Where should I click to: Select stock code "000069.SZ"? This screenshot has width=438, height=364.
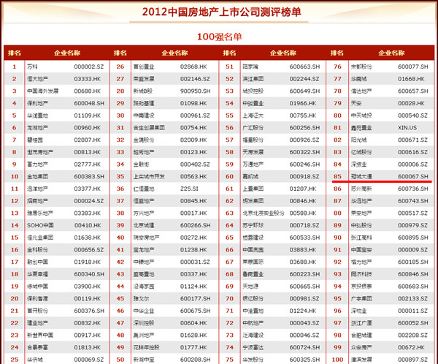pyautogui.click(x=88, y=360)
